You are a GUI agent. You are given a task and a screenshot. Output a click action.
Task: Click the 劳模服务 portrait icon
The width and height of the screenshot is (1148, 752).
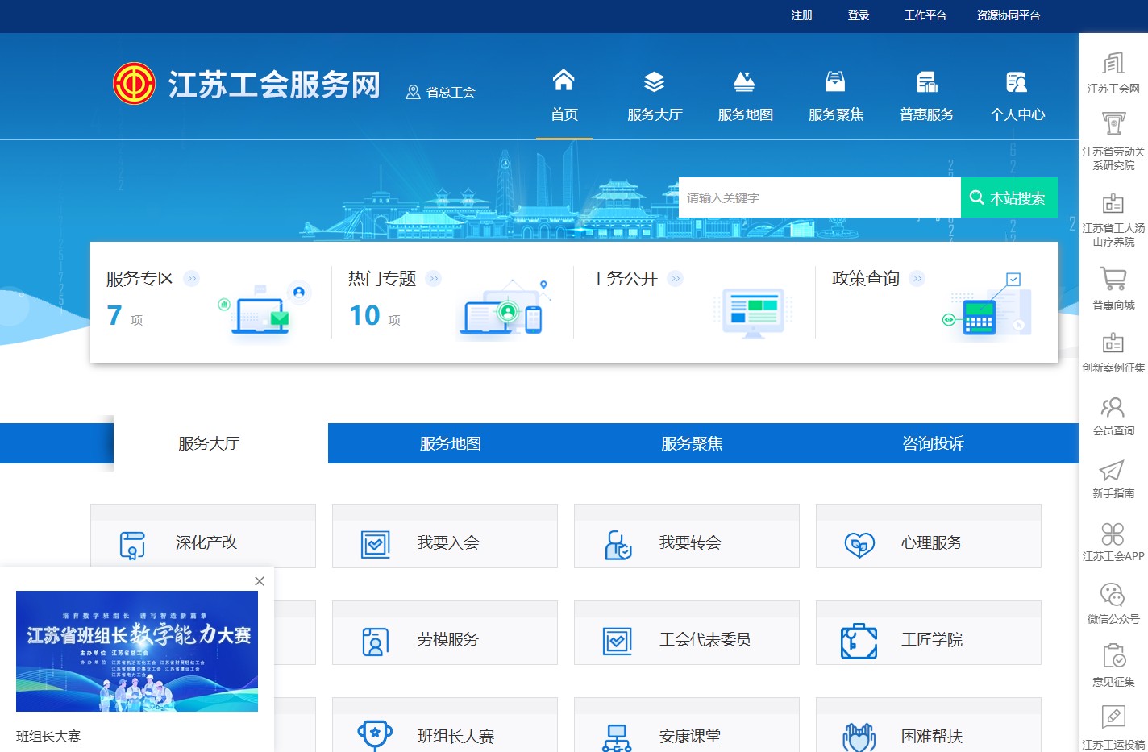[x=375, y=642]
